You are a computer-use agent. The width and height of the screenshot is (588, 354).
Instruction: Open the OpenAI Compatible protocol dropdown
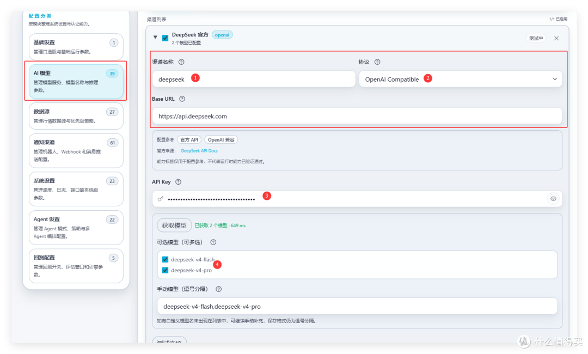point(461,79)
